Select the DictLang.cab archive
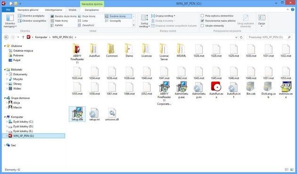297x174 pixels. coord(268,90)
